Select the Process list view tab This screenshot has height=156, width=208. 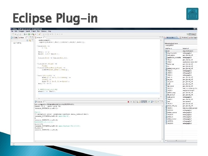tap(171, 38)
